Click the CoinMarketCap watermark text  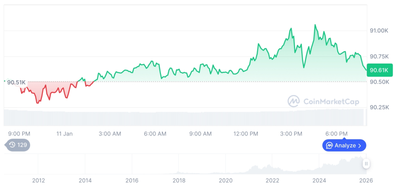pos(331,101)
